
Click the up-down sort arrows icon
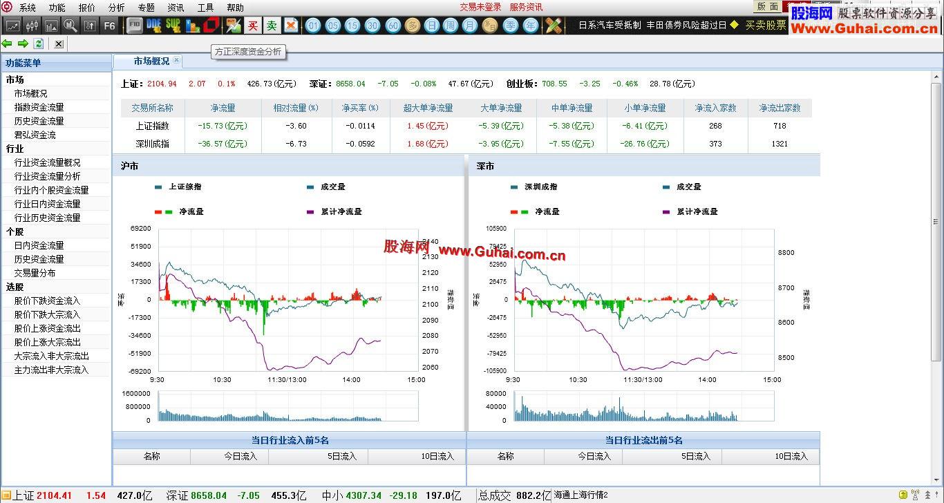89,26
